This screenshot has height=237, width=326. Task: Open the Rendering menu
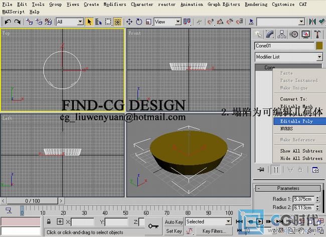pyautogui.click(x=256, y=5)
